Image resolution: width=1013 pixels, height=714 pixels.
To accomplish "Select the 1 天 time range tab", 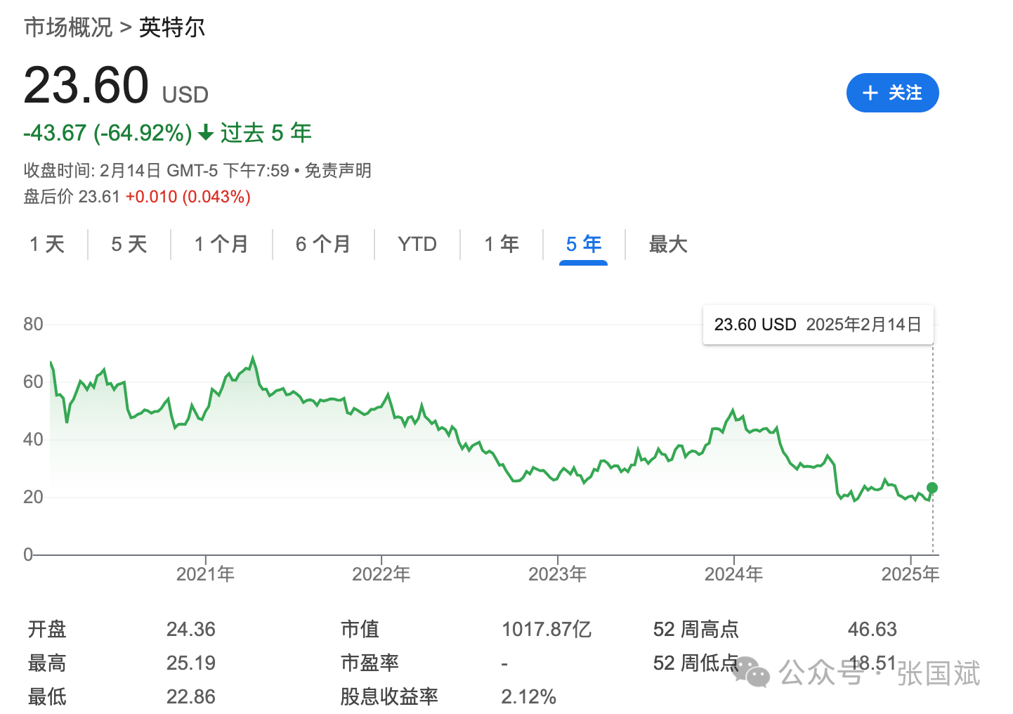I will click(x=47, y=244).
